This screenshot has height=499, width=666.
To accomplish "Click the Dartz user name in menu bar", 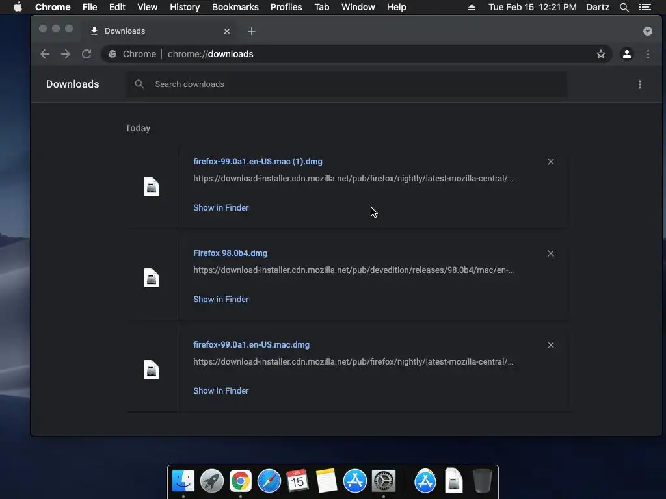I will pyautogui.click(x=597, y=7).
